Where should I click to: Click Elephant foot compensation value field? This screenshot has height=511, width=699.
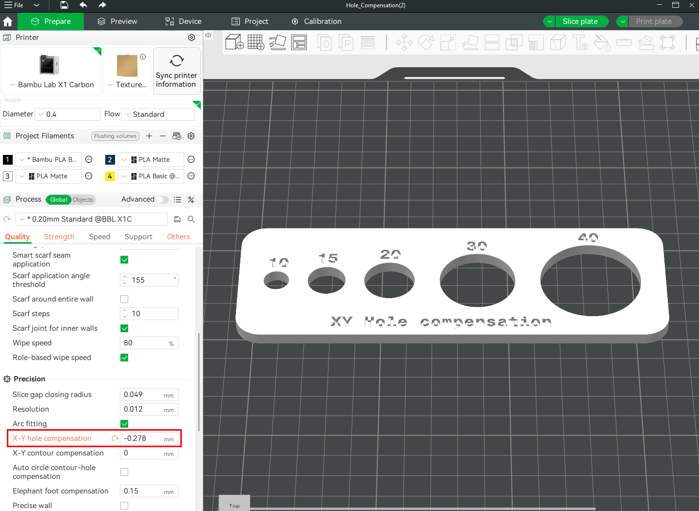[149, 491]
